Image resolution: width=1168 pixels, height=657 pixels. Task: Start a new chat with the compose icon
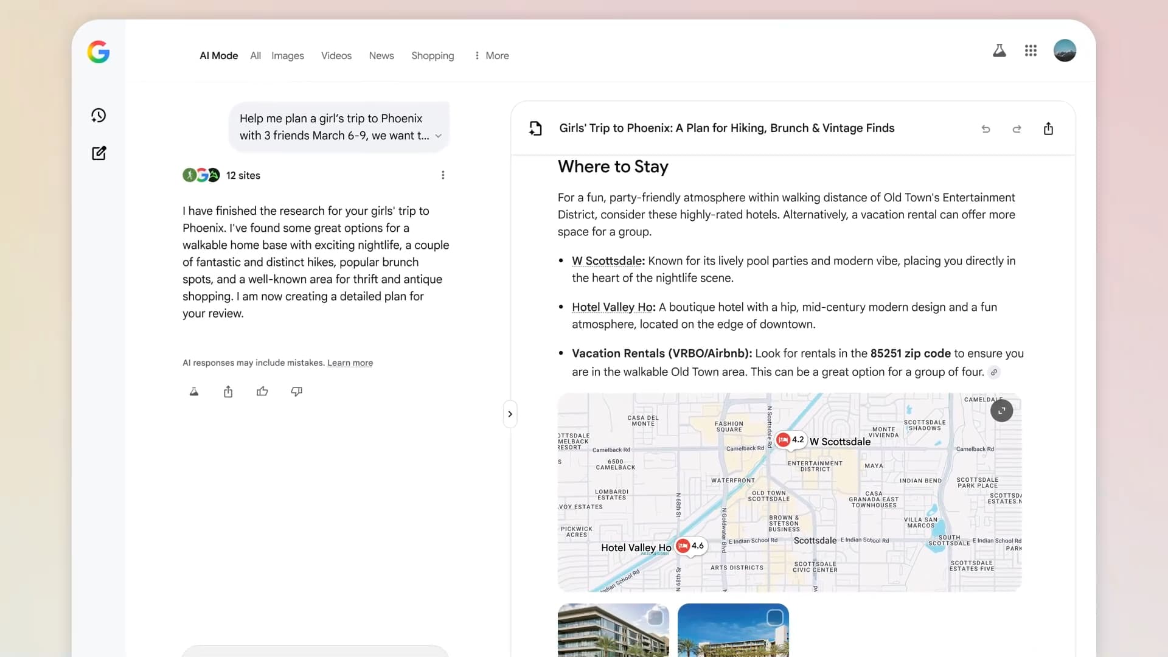99,153
